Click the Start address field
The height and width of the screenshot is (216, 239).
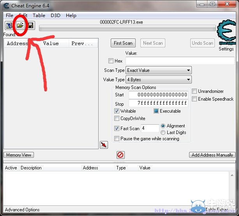pos(158,95)
